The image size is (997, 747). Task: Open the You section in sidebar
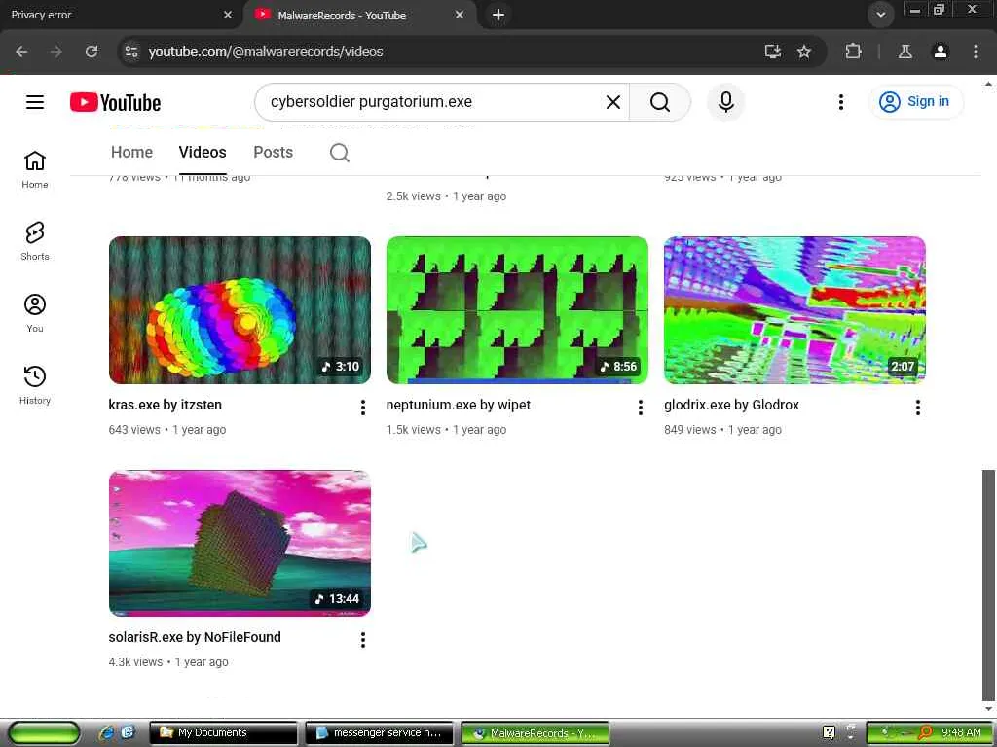pos(35,313)
